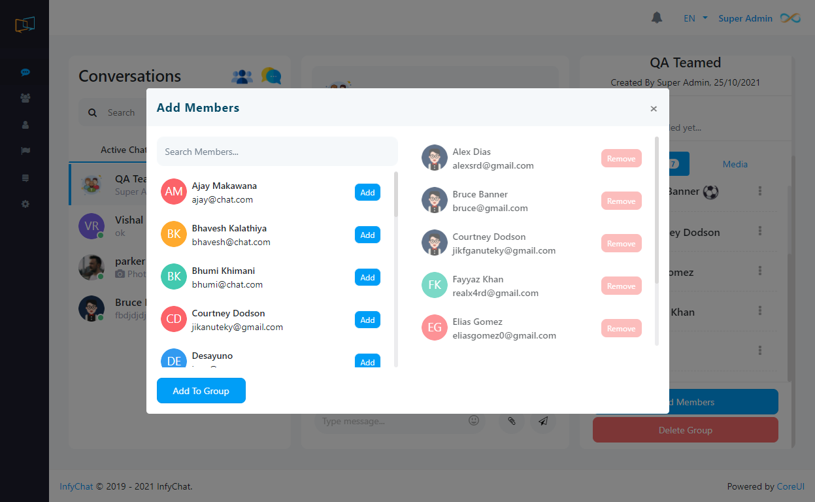Attach a file using the paperclip icon
815x502 pixels.
[x=512, y=421]
